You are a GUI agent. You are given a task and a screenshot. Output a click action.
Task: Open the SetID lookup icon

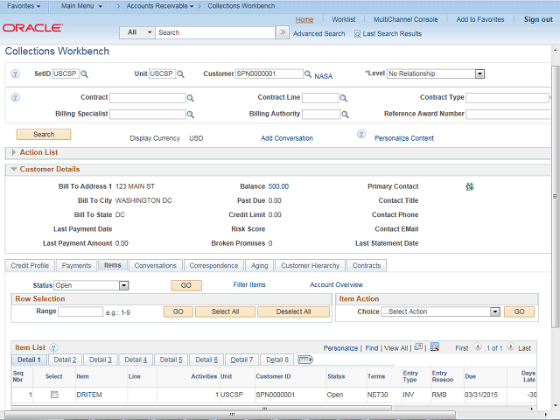(x=85, y=74)
